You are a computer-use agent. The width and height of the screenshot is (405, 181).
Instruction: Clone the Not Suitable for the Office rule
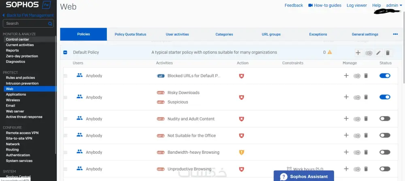tap(357, 136)
